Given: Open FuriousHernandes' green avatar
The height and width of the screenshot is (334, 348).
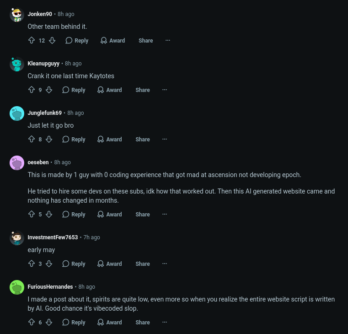Looking at the screenshot, I should point(17,287).
